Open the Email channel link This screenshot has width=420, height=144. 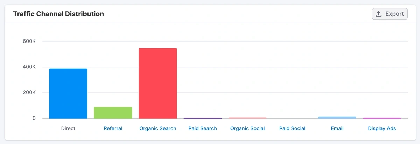tap(337, 128)
